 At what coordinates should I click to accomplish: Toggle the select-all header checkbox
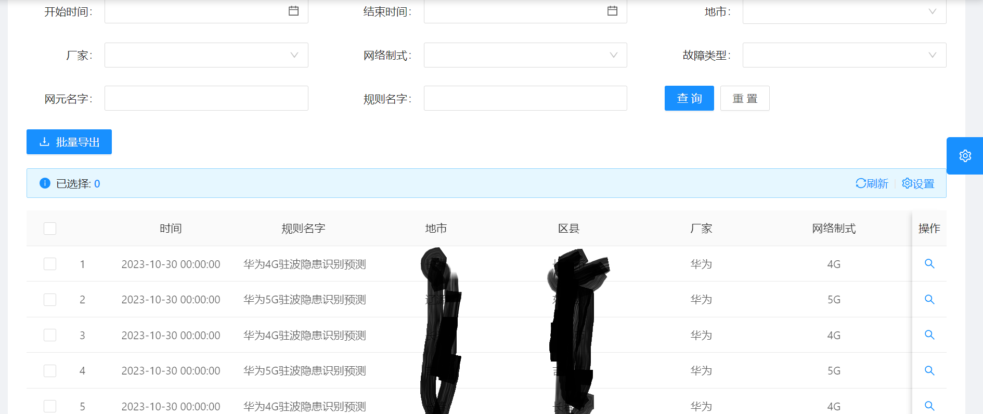tap(50, 229)
